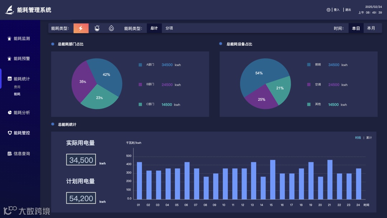
Task: Click the purple 空调 legend swatch
Action: (x=309, y=85)
